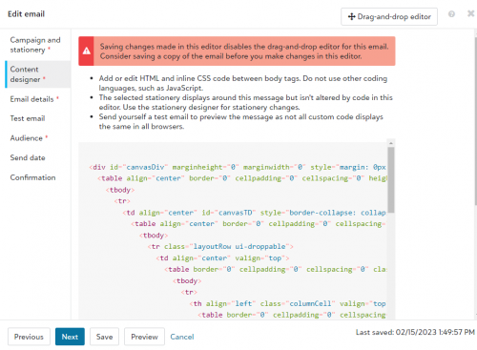477x350 pixels.
Task: Go to Confirmation step
Action: click(32, 177)
